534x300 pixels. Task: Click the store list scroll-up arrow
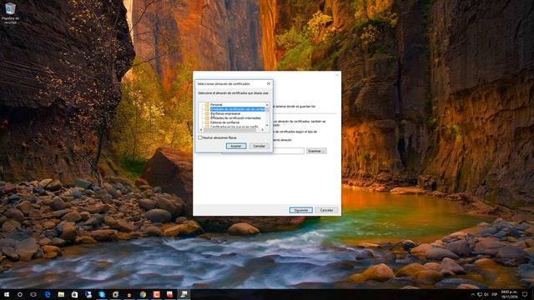point(267,105)
